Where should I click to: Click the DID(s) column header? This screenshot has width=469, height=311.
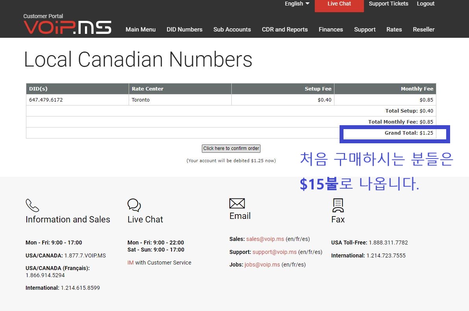pos(78,89)
